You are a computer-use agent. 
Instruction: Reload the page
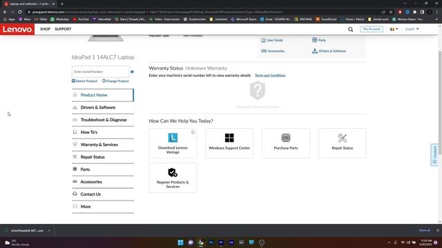(20, 12)
